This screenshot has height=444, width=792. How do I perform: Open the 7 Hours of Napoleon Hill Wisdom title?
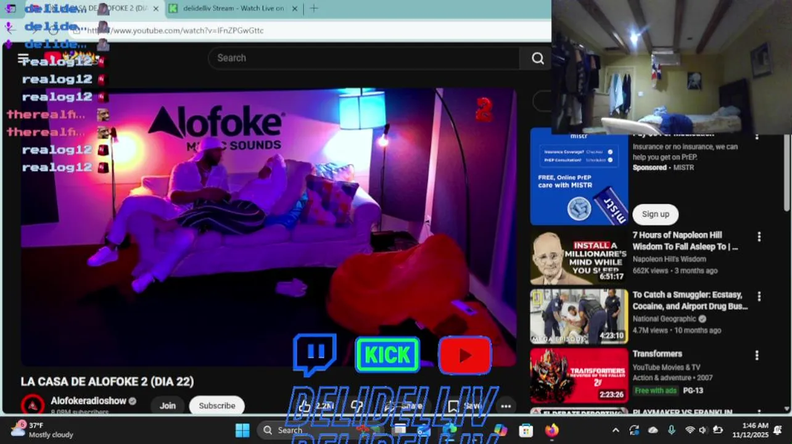point(685,240)
